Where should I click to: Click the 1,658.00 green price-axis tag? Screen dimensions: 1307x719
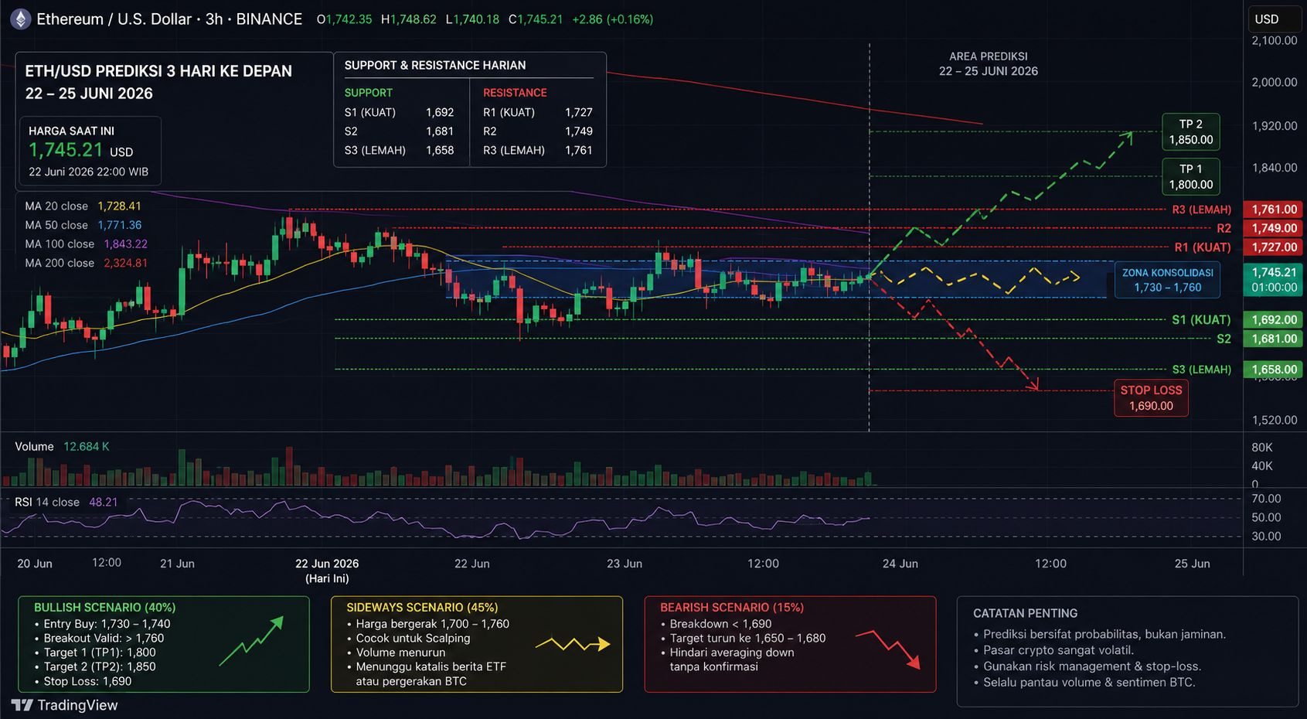[x=1274, y=370]
